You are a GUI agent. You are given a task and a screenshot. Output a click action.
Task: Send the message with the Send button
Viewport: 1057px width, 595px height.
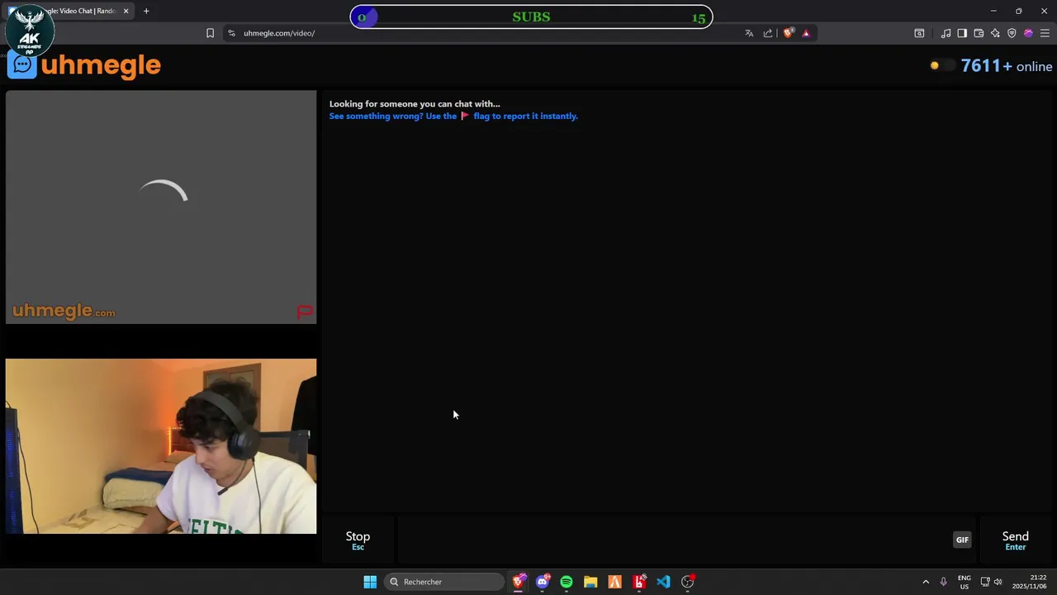[x=1015, y=540]
